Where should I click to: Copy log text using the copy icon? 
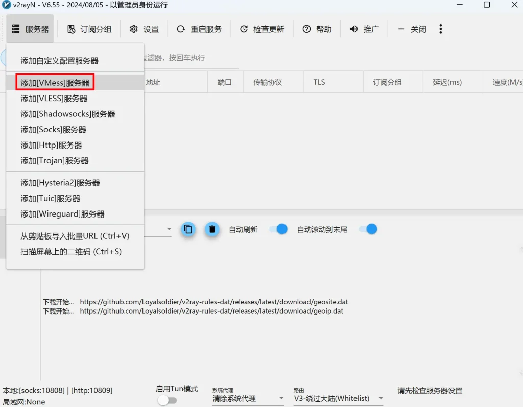click(x=188, y=229)
